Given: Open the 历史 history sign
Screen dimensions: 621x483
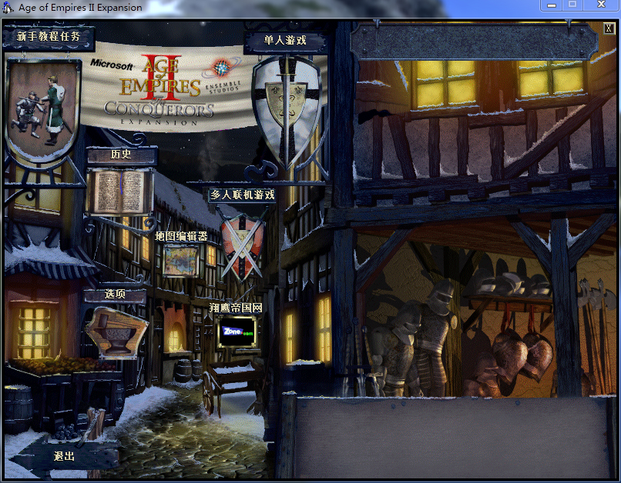Looking at the screenshot, I should pyautogui.click(x=121, y=154).
